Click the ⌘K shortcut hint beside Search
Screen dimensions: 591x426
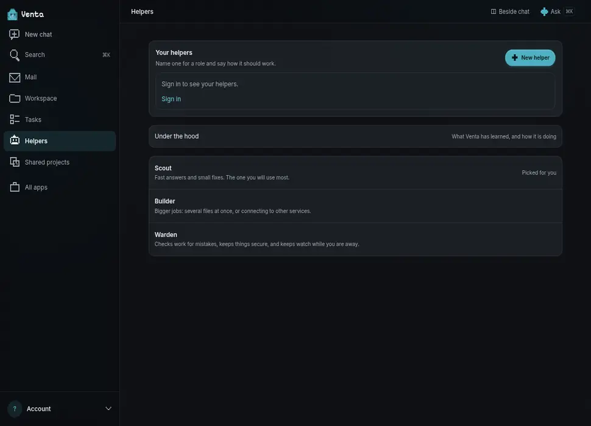pyautogui.click(x=106, y=55)
